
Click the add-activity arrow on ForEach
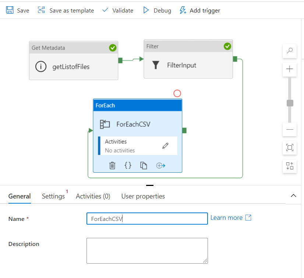(160, 165)
